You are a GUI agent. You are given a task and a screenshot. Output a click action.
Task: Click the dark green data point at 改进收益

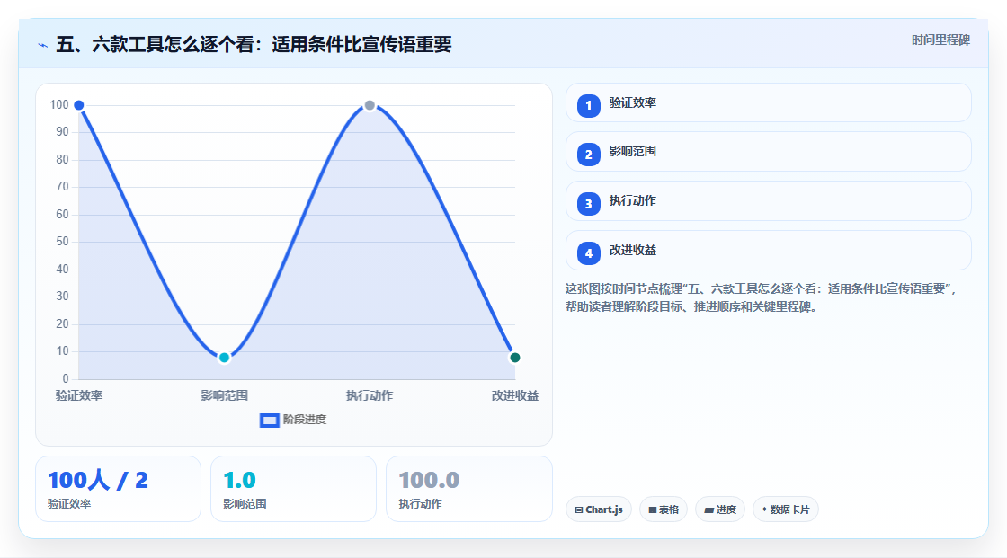coord(514,358)
